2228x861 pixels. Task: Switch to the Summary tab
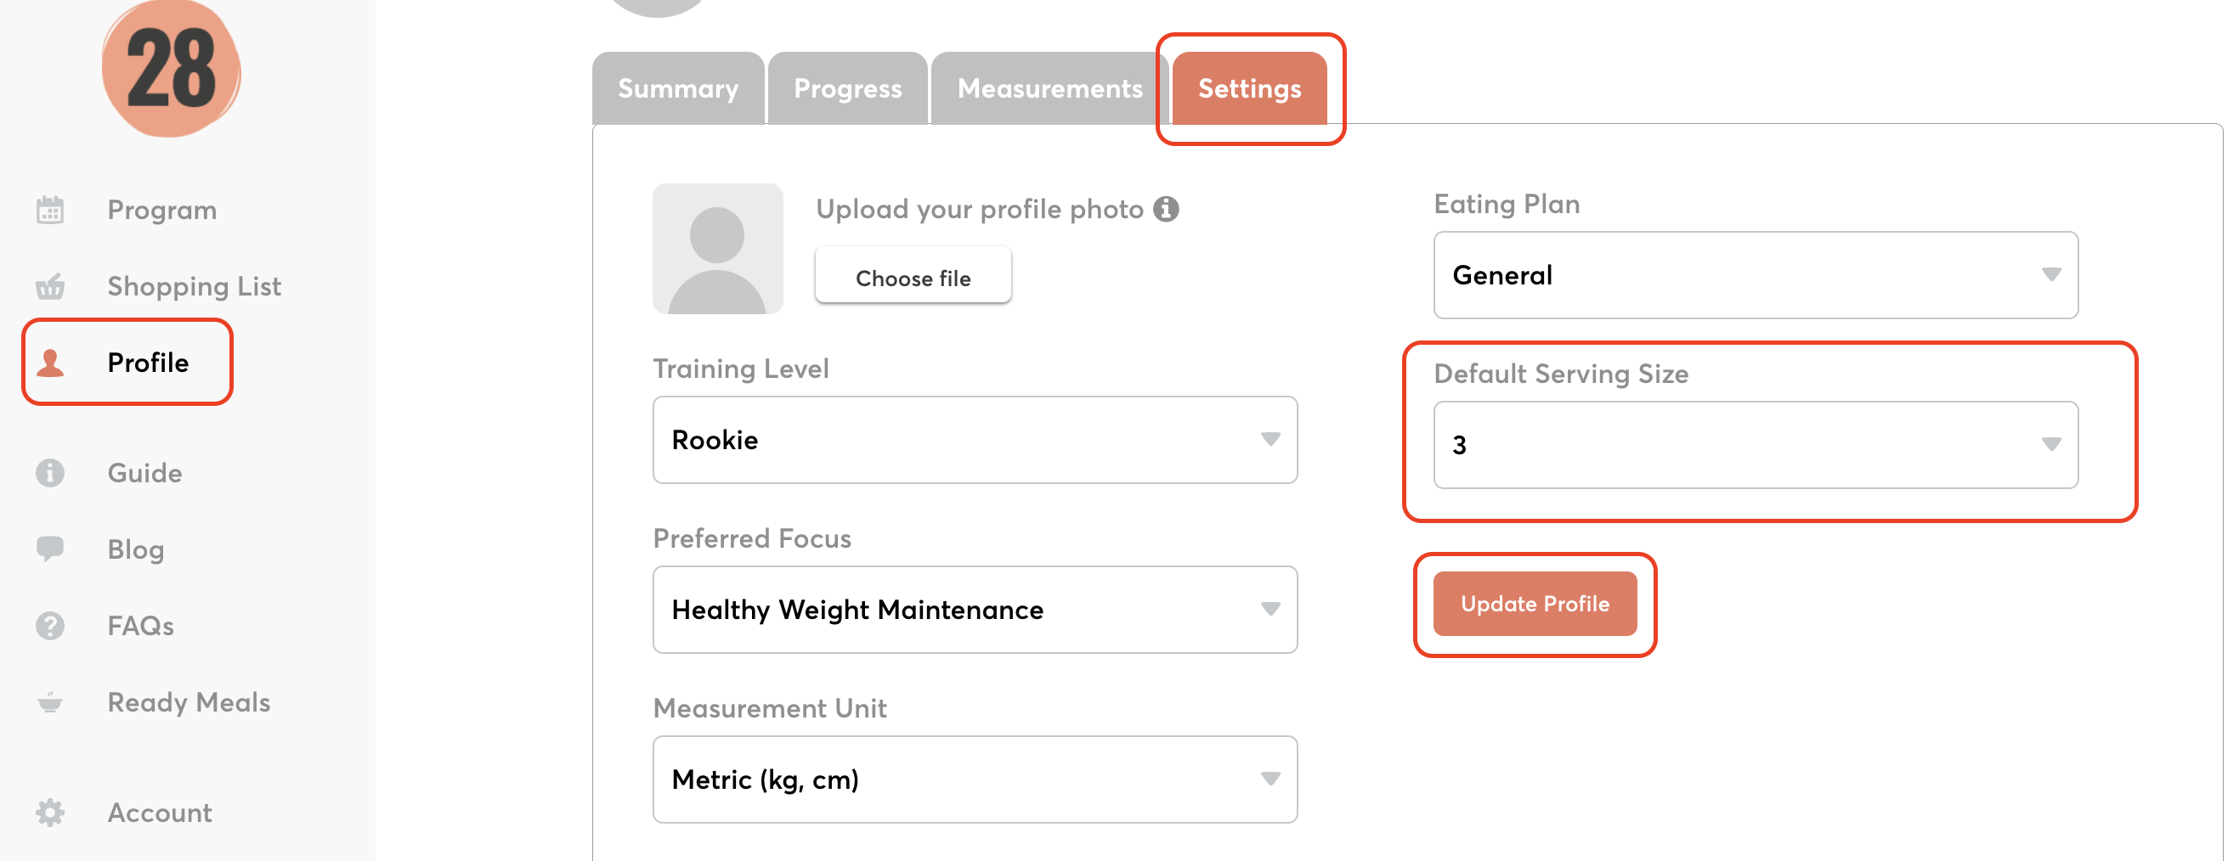pyautogui.click(x=678, y=89)
